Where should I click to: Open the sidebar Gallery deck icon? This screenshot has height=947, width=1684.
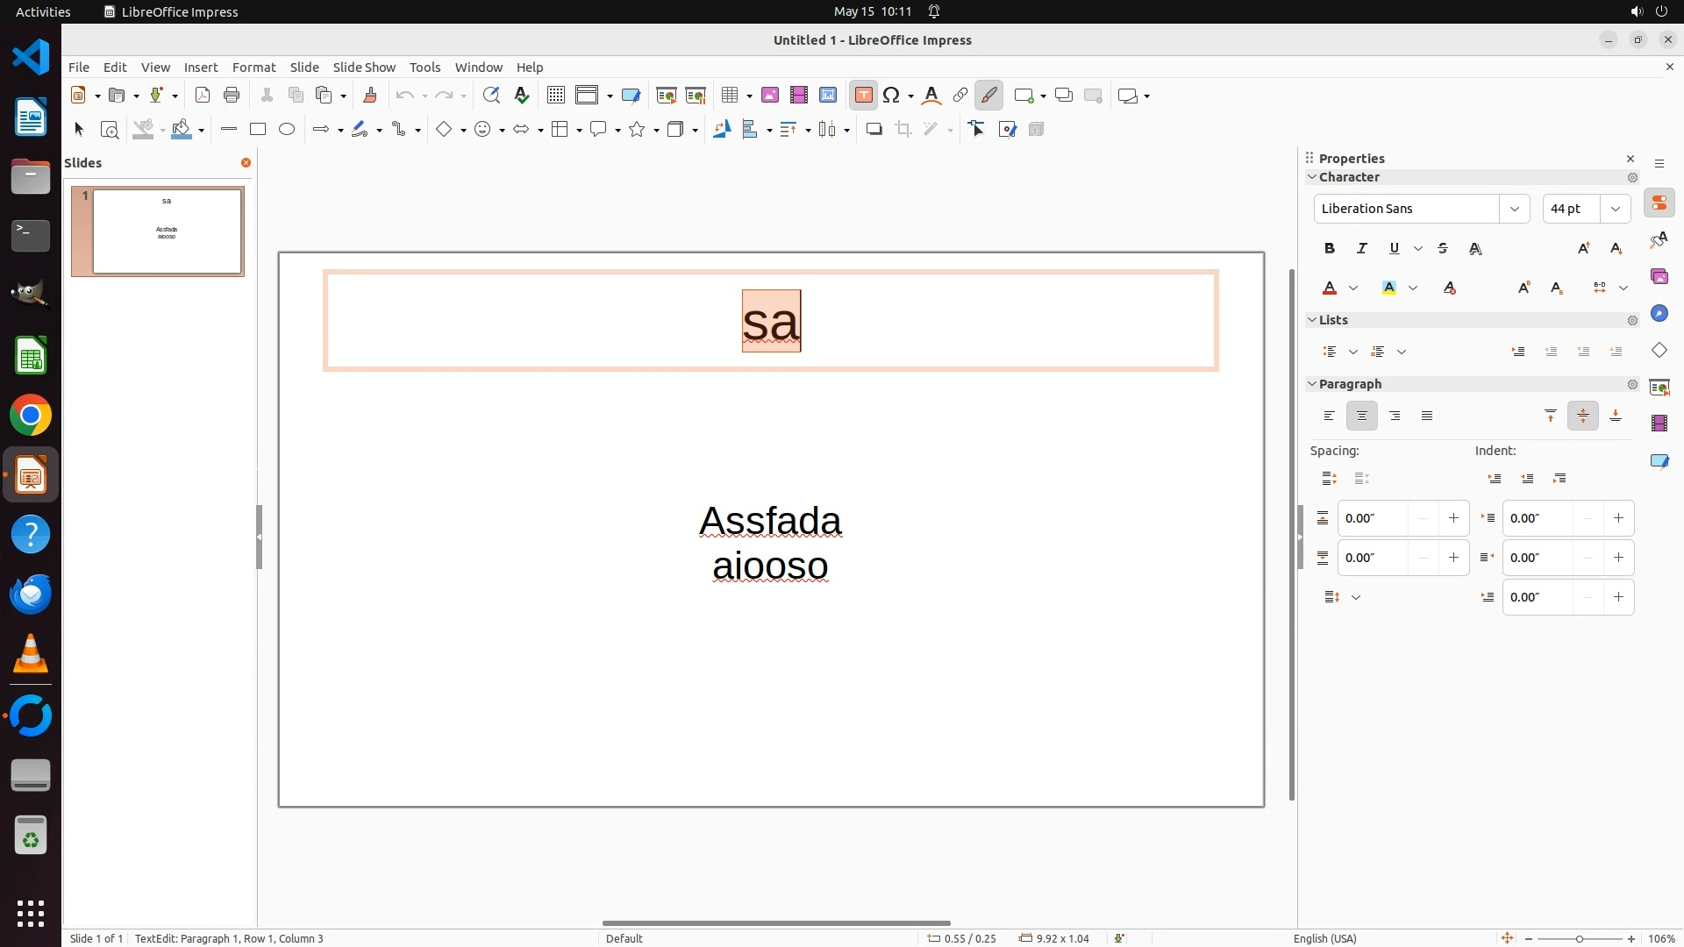point(1659,277)
